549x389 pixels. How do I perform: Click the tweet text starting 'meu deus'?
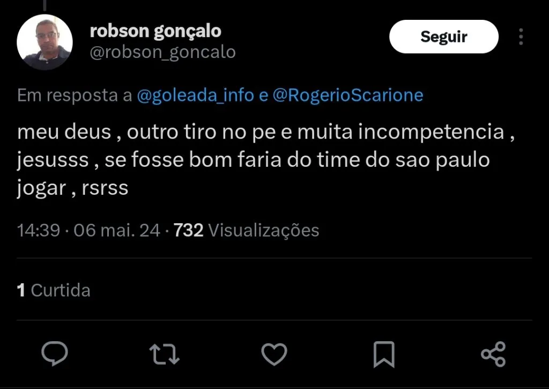pos(257,160)
